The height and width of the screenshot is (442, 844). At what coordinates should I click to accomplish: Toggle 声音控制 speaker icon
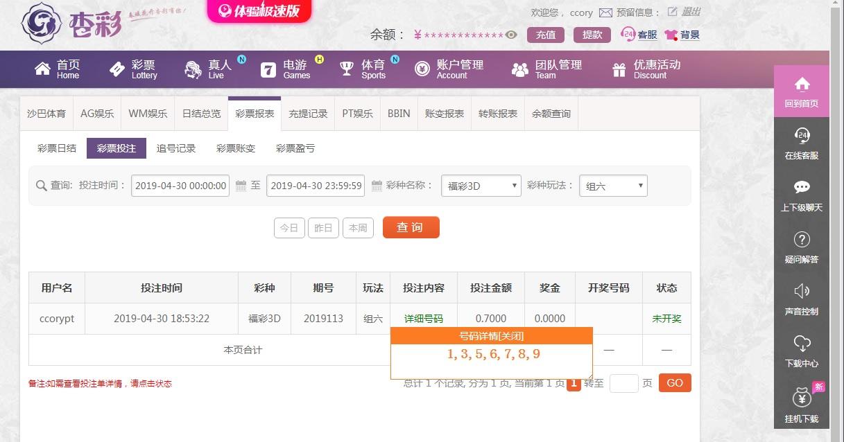802,291
